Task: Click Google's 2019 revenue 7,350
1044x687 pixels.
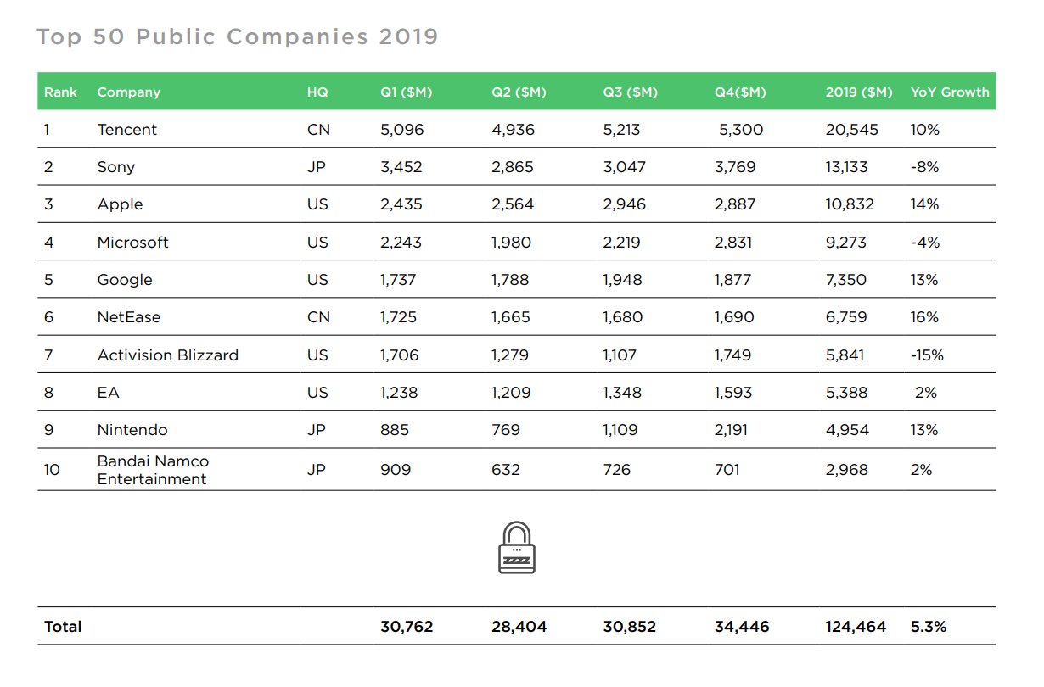Action: [846, 280]
